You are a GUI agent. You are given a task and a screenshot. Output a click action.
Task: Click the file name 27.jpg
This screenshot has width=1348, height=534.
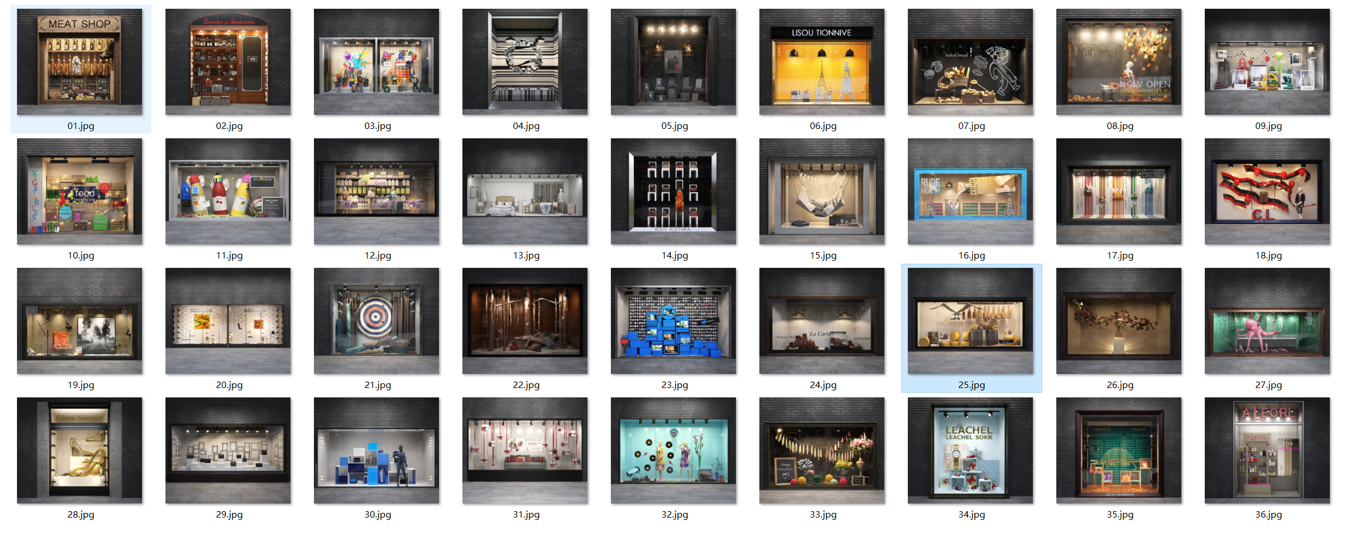pos(1269,385)
